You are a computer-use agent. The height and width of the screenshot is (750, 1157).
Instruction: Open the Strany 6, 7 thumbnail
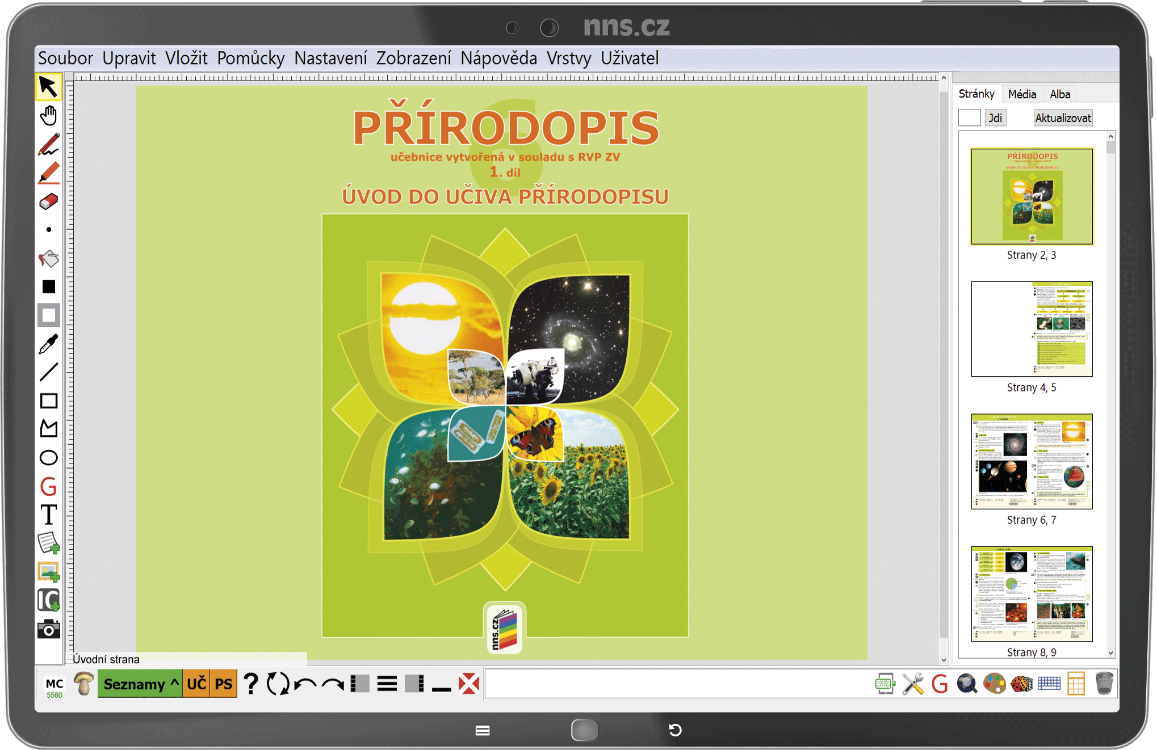(x=1032, y=461)
